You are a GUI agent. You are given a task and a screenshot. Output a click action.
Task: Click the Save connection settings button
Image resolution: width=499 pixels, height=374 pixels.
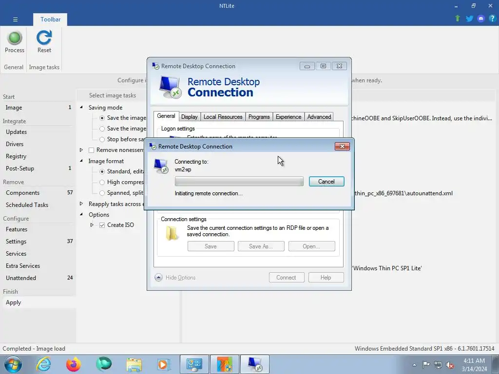pyautogui.click(x=211, y=246)
